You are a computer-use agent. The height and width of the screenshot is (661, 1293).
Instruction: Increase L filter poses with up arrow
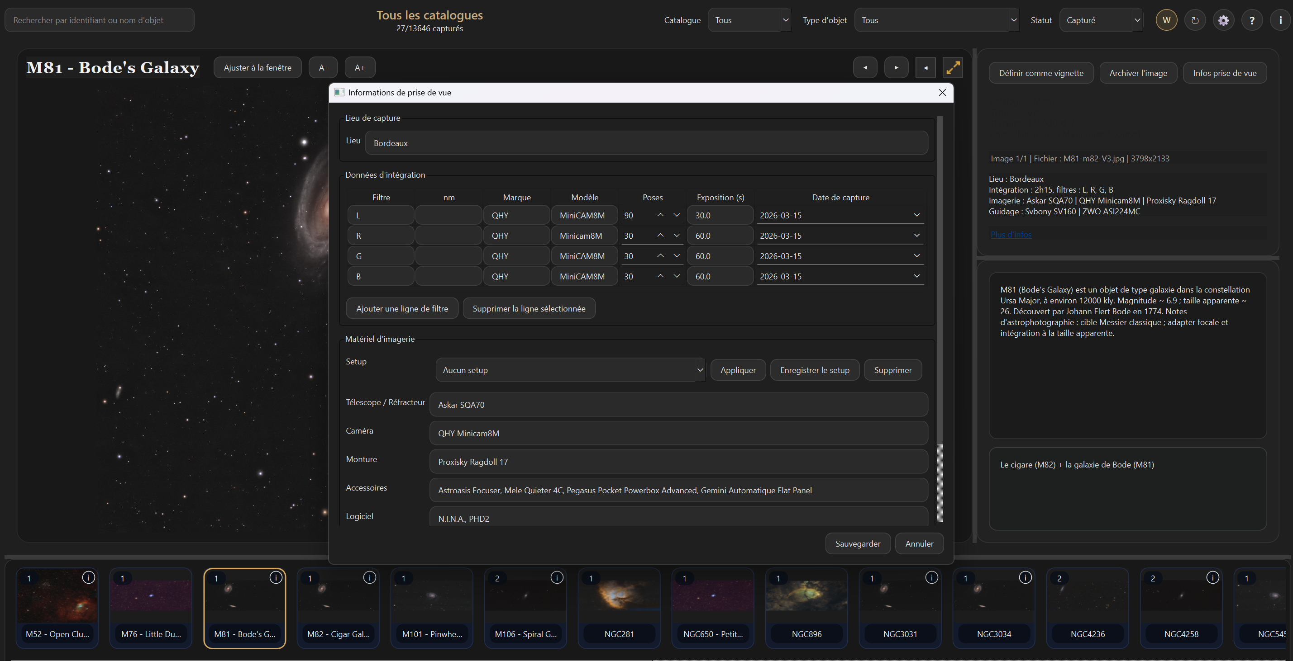tap(660, 215)
